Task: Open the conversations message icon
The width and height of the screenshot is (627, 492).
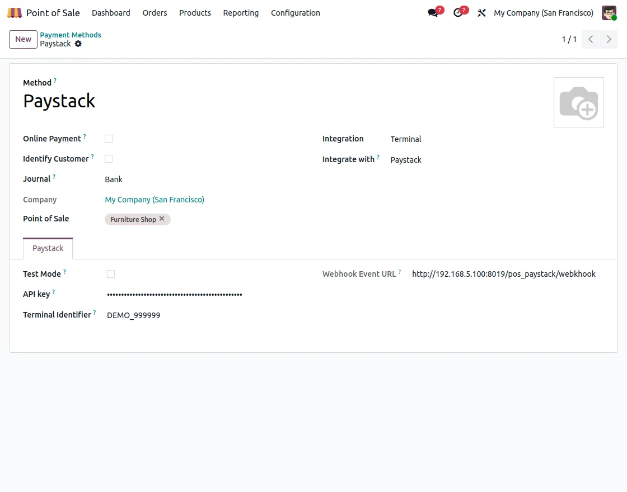Action: 433,13
